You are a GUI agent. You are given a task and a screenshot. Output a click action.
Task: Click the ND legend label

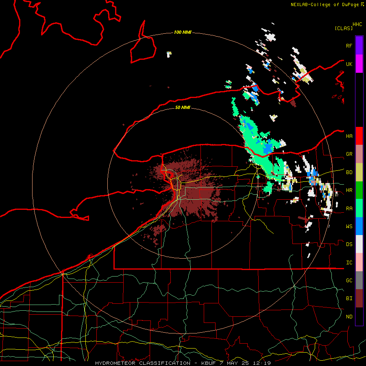point(349,317)
